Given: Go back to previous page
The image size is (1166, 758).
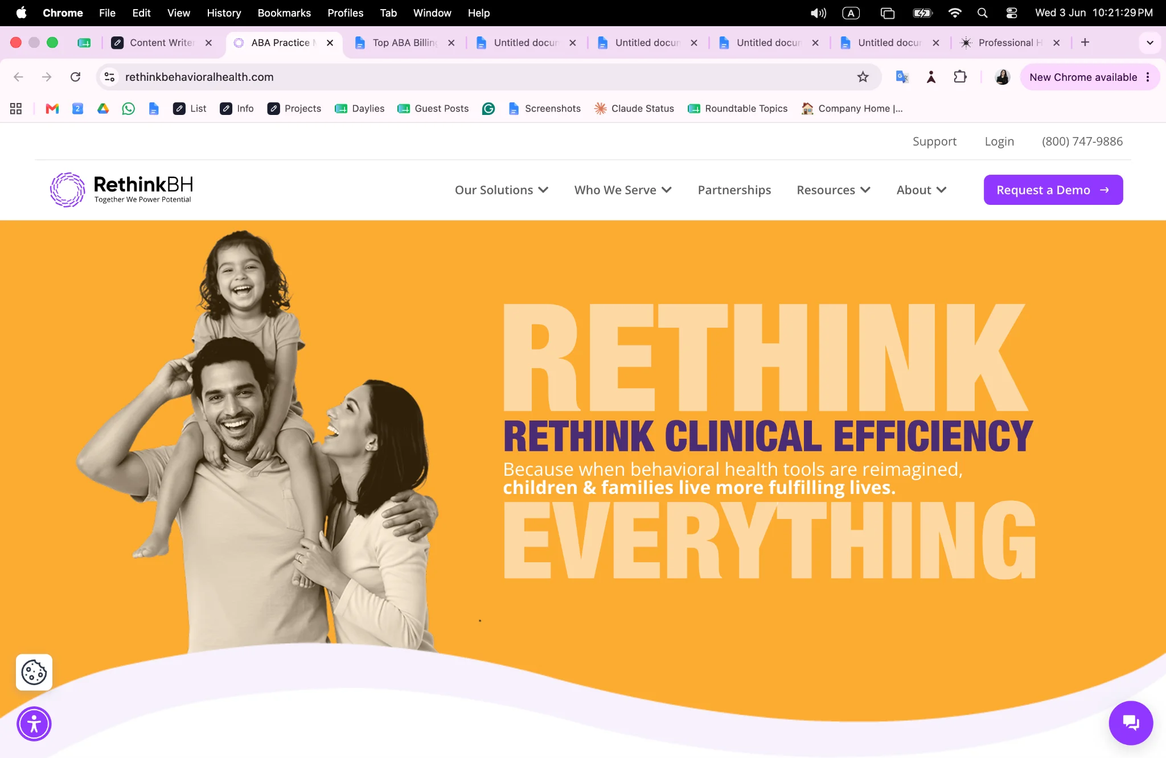Looking at the screenshot, I should click(18, 77).
